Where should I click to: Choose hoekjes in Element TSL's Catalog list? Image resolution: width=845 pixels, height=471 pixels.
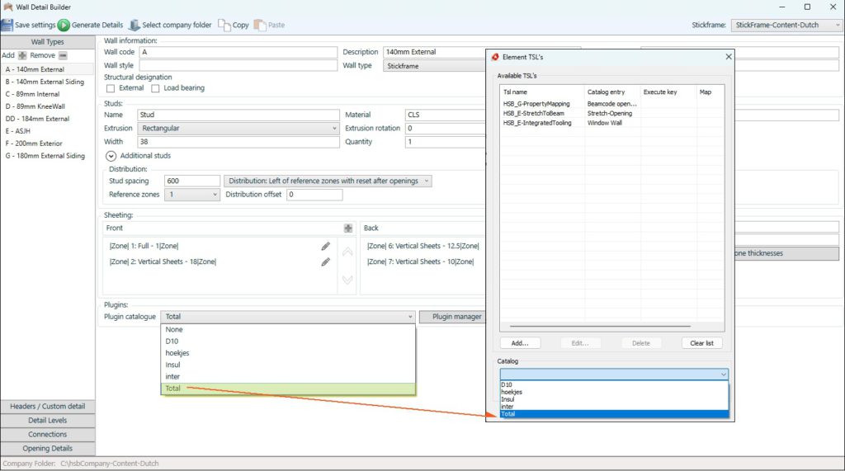(x=614, y=393)
